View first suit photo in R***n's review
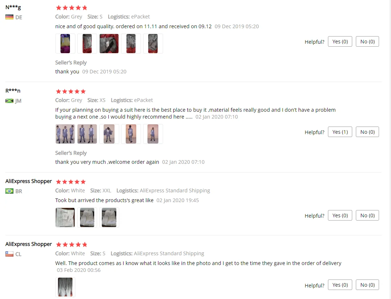Image resolution: width=391 pixels, height=299 pixels. coord(65,134)
